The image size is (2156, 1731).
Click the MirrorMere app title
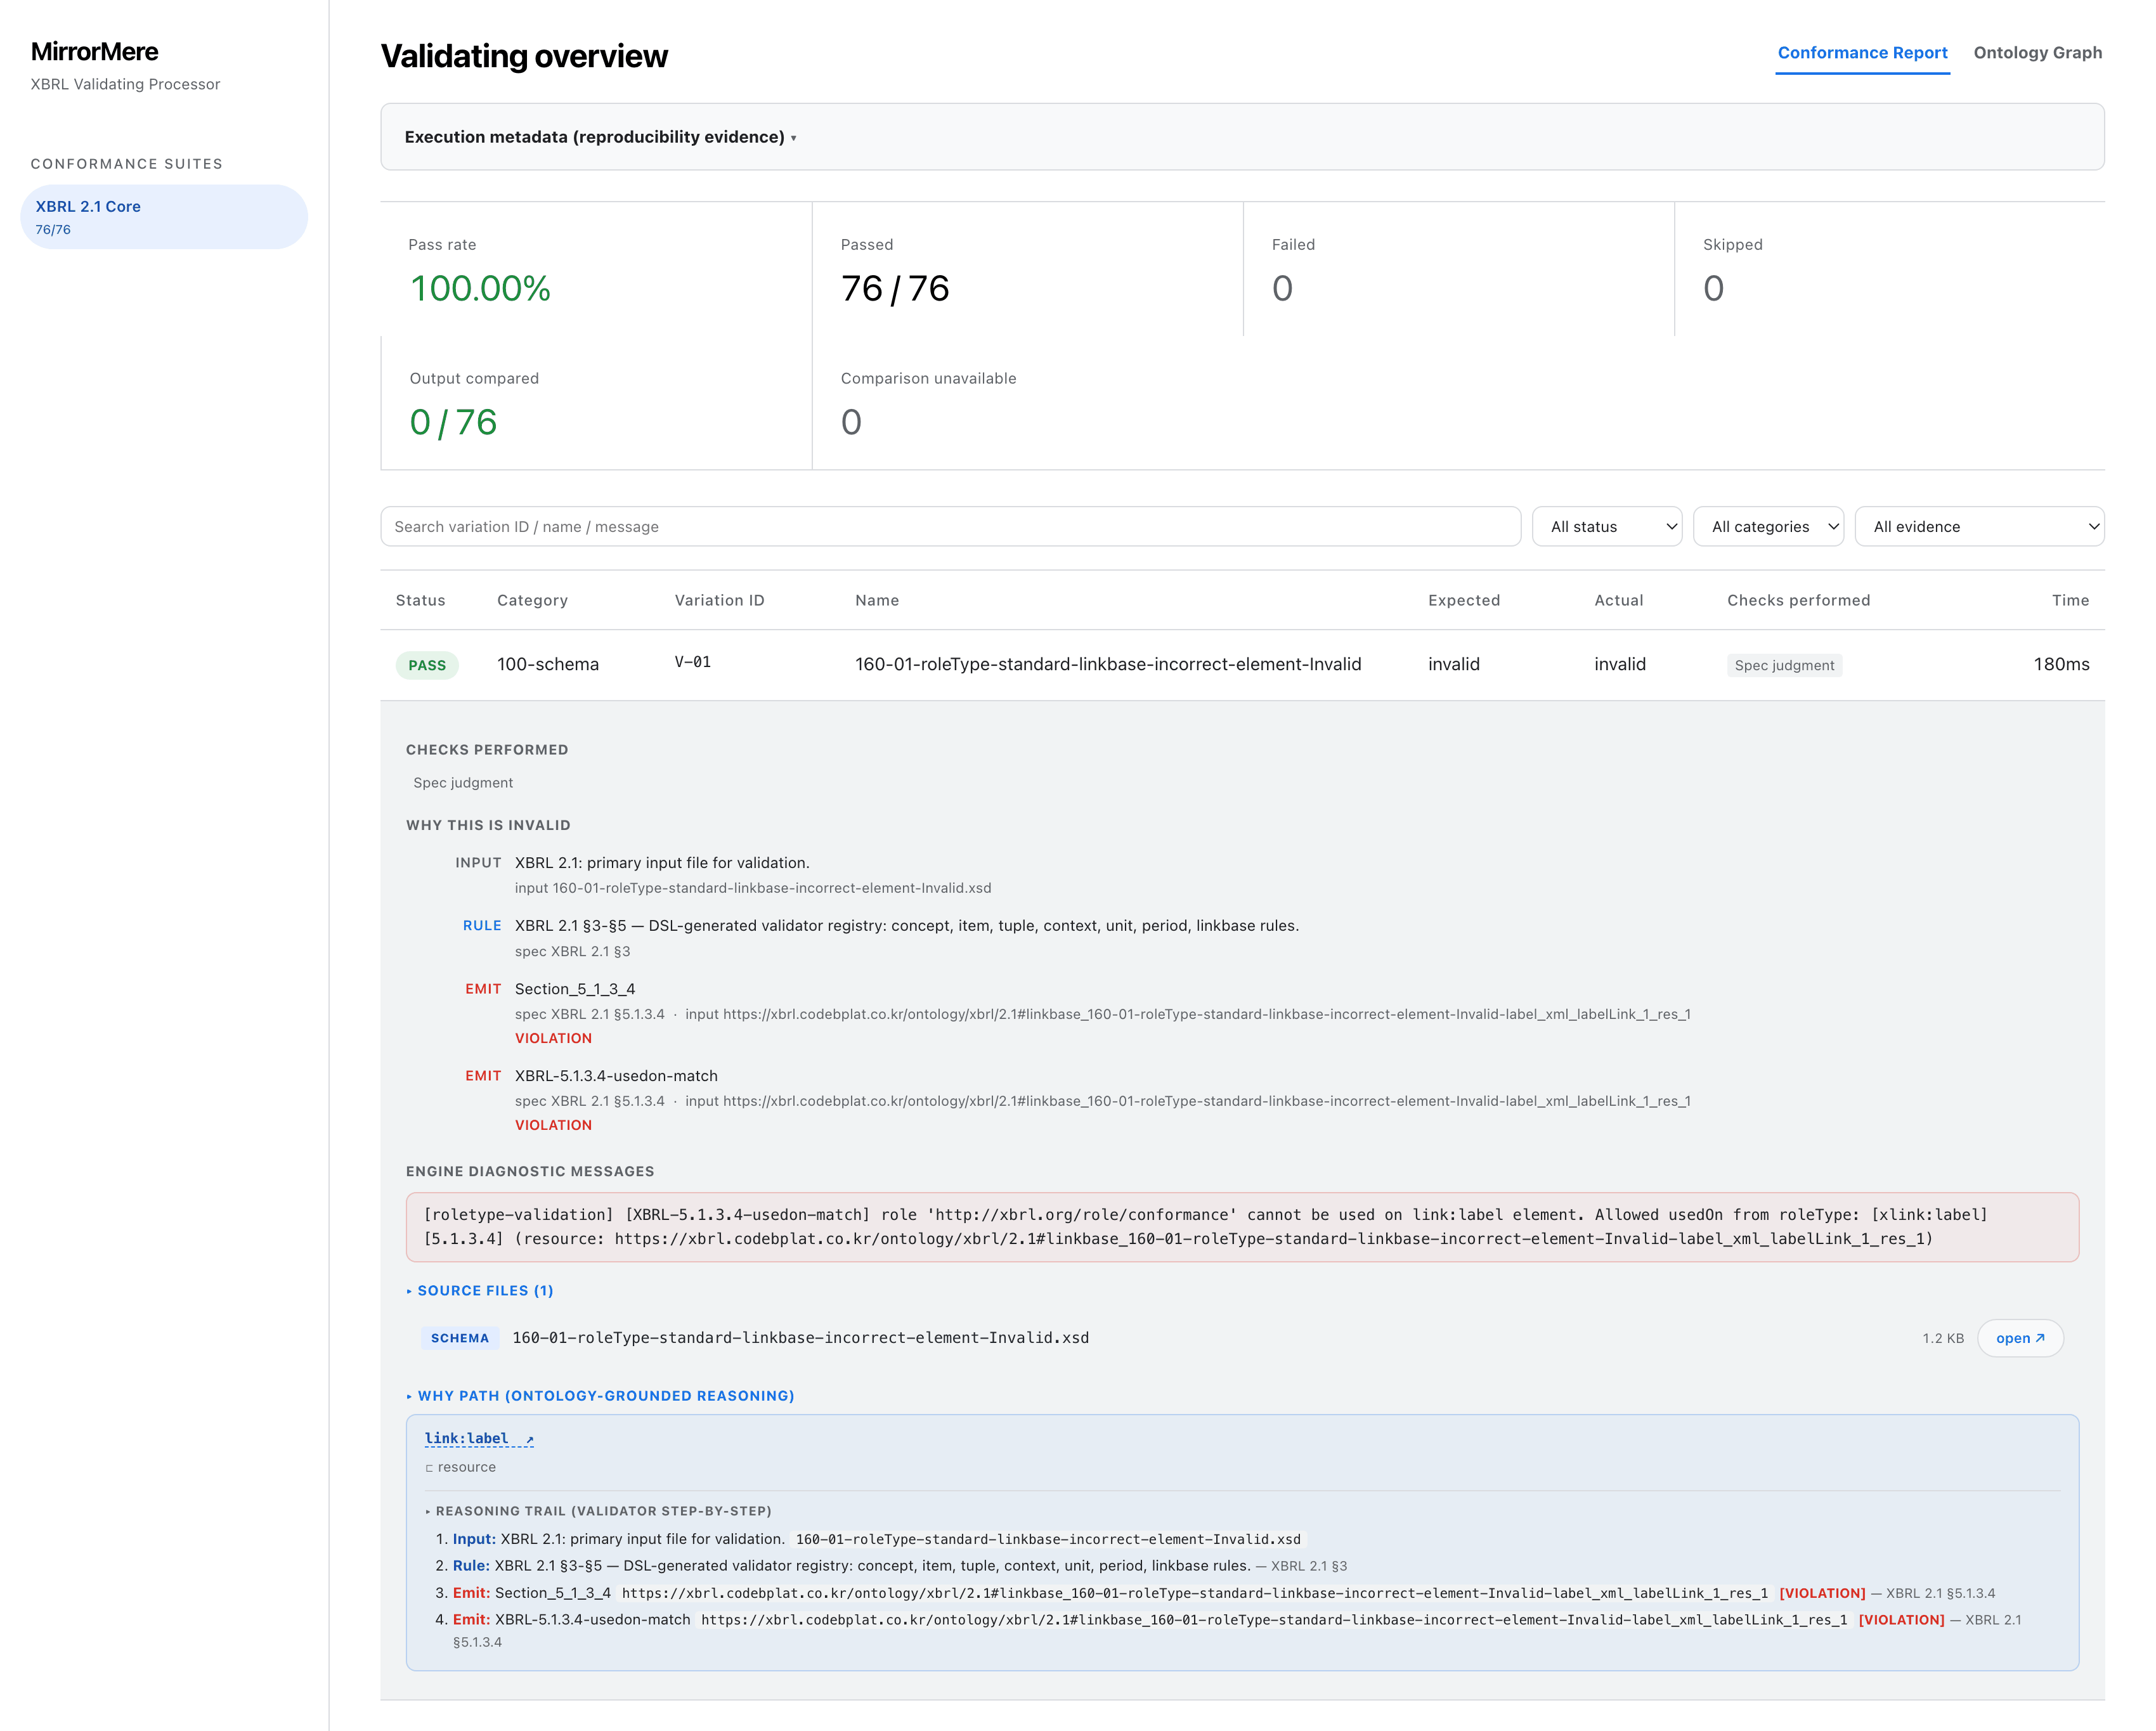[95, 52]
